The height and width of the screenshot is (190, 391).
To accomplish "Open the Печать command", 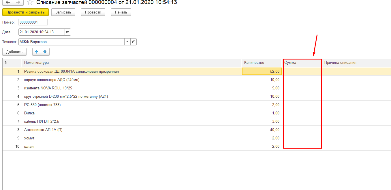I will pos(121,12).
